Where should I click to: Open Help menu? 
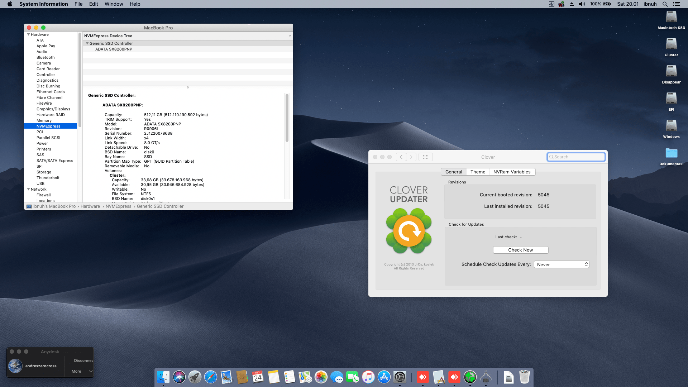135,4
